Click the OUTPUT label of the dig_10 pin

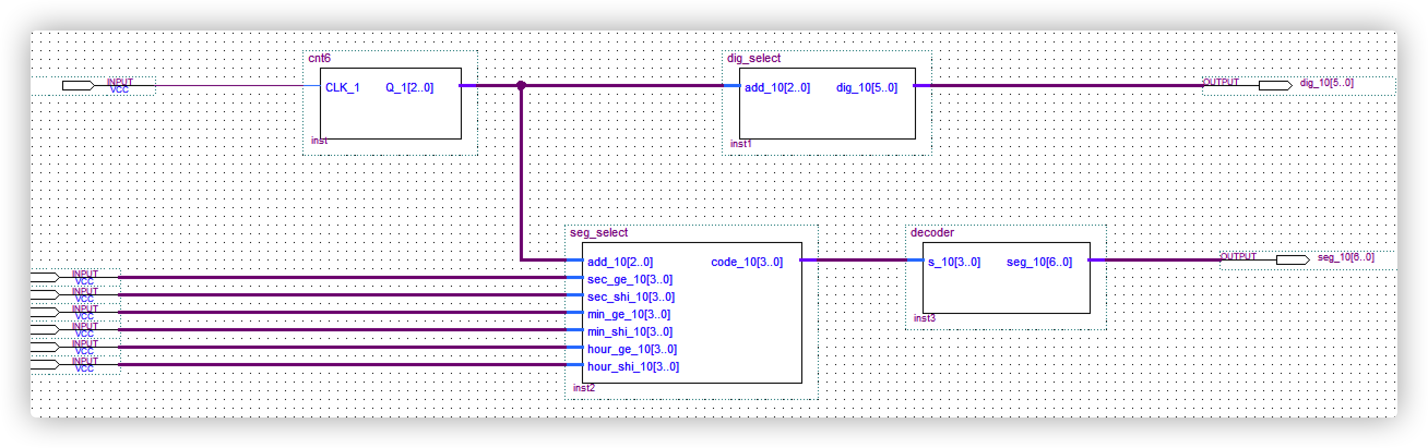1221,82
